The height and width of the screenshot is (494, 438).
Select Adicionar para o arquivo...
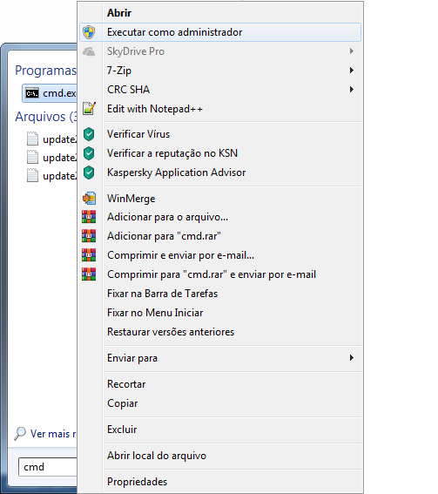(x=220, y=217)
